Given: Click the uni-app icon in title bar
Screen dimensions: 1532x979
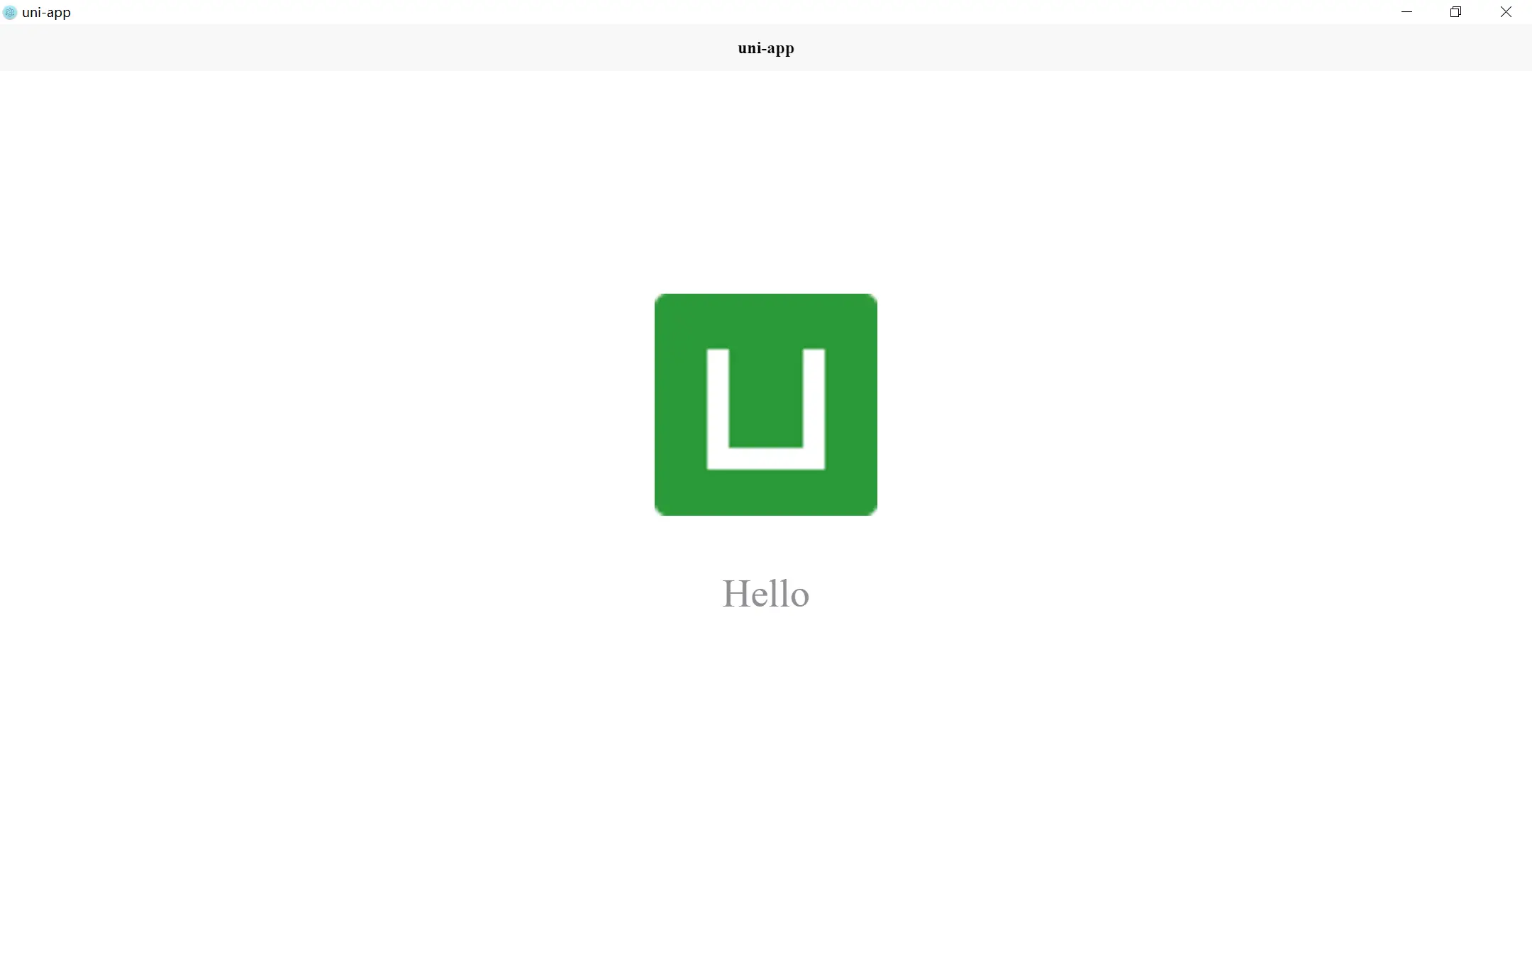Looking at the screenshot, I should click(10, 12).
